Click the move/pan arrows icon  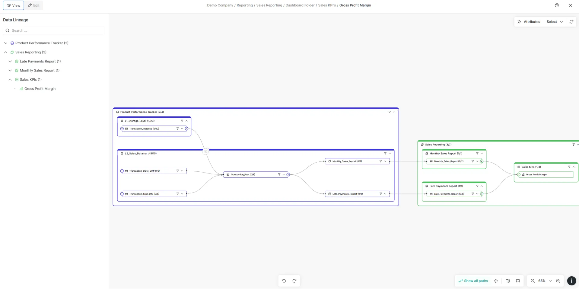[496, 281]
